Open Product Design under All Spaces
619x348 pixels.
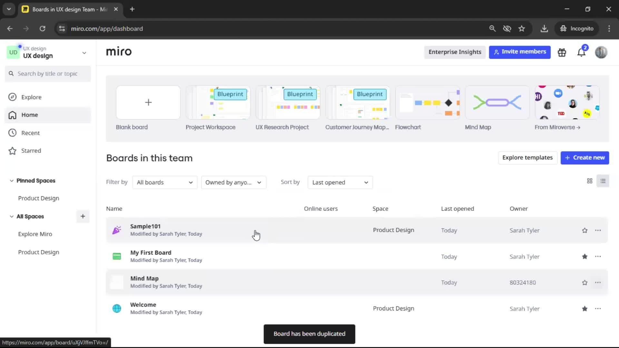pyautogui.click(x=39, y=252)
